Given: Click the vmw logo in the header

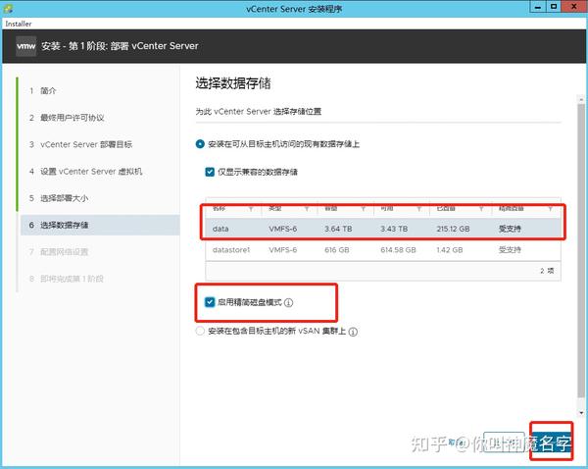Looking at the screenshot, I should pyautogui.click(x=25, y=46).
